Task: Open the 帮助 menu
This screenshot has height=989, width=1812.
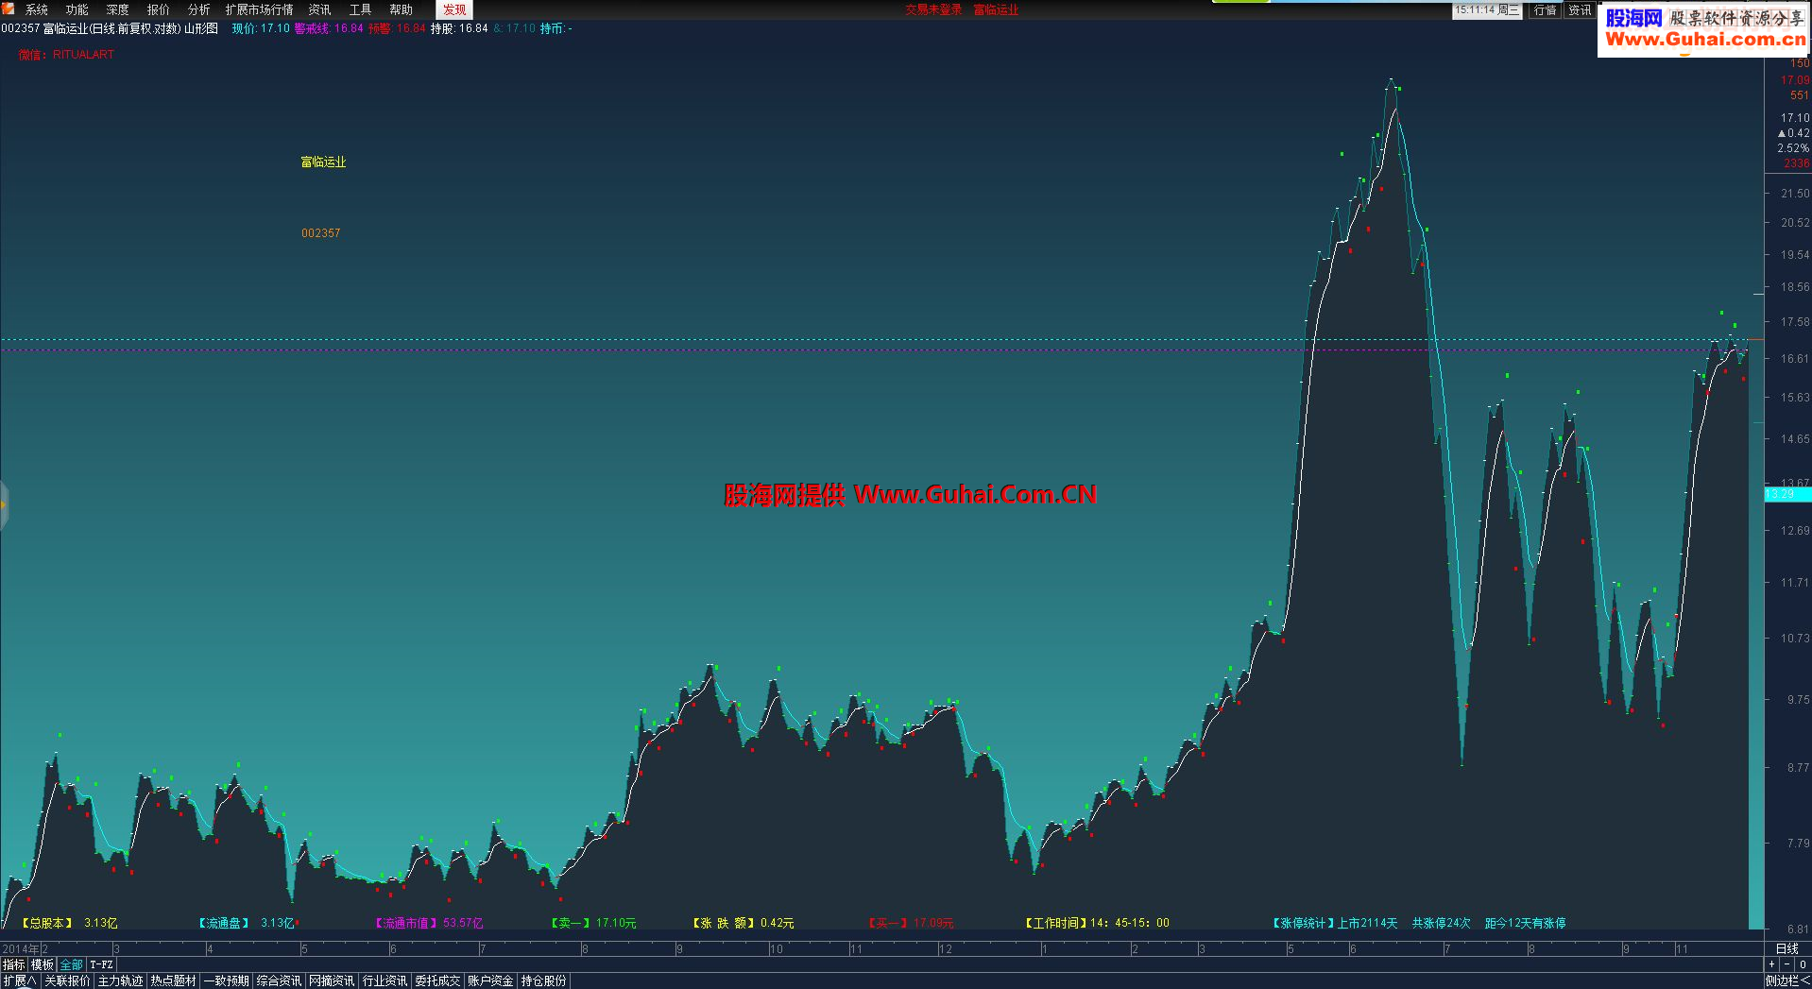Action: [402, 9]
